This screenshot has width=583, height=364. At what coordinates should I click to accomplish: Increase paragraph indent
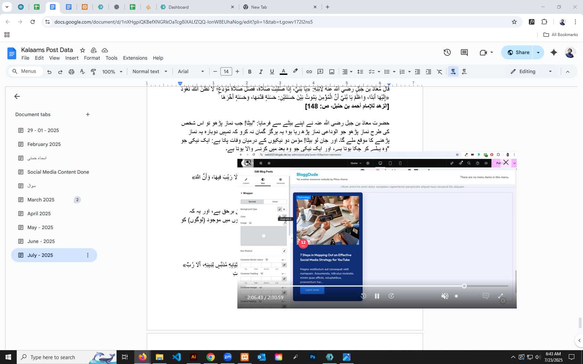coord(429,72)
